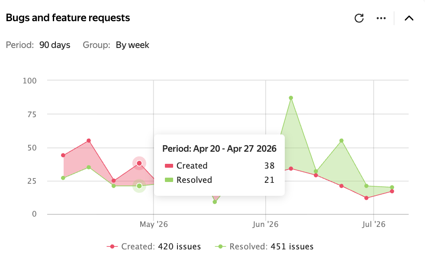Click the lowest Resolved point near 9

[215, 202]
